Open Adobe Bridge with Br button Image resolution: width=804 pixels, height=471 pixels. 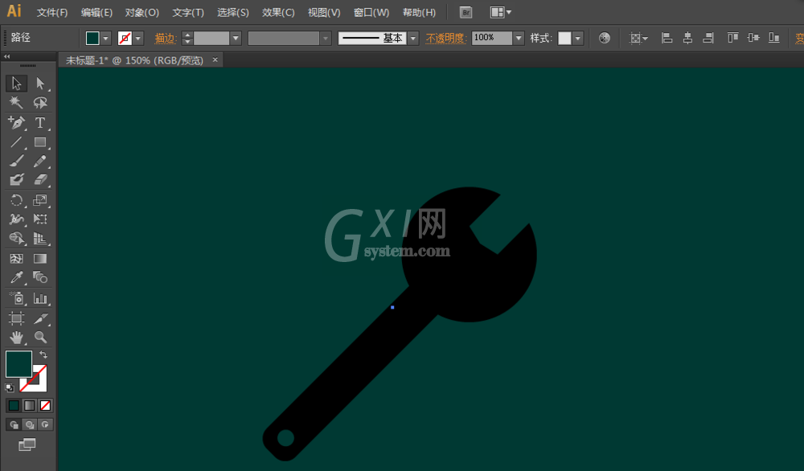tap(466, 12)
